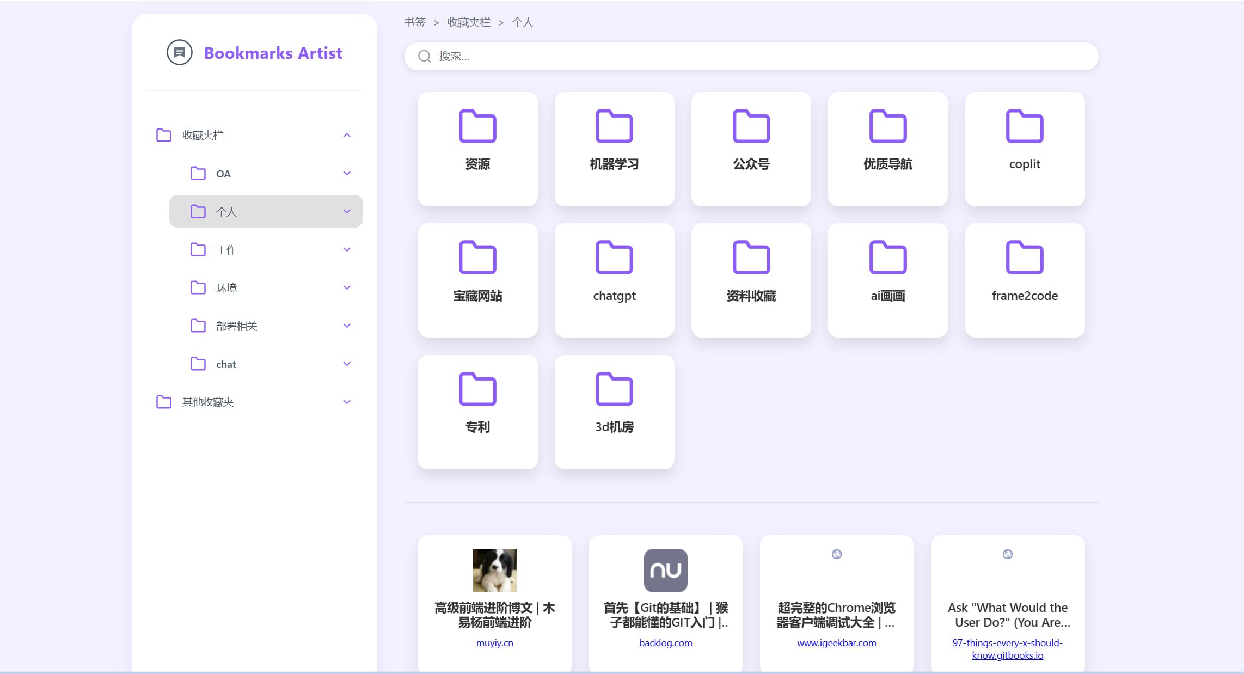
Task: Expand the 个人 folder chevron
Action: point(347,211)
